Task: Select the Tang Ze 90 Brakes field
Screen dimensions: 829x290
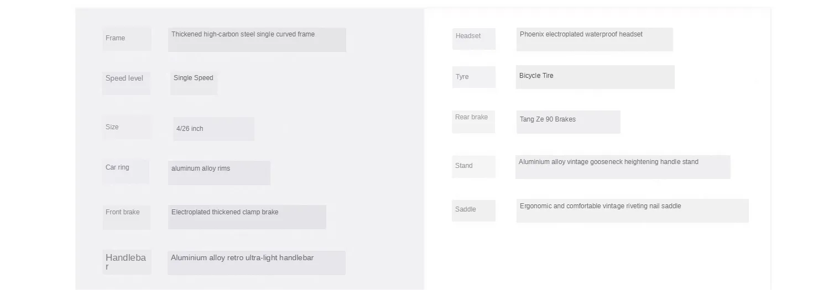Action: 569,122
